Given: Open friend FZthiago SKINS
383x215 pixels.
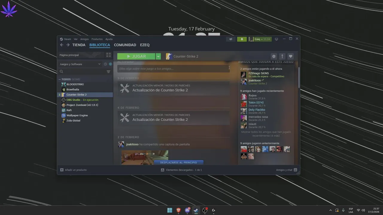Looking at the screenshot, I should (259, 73).
